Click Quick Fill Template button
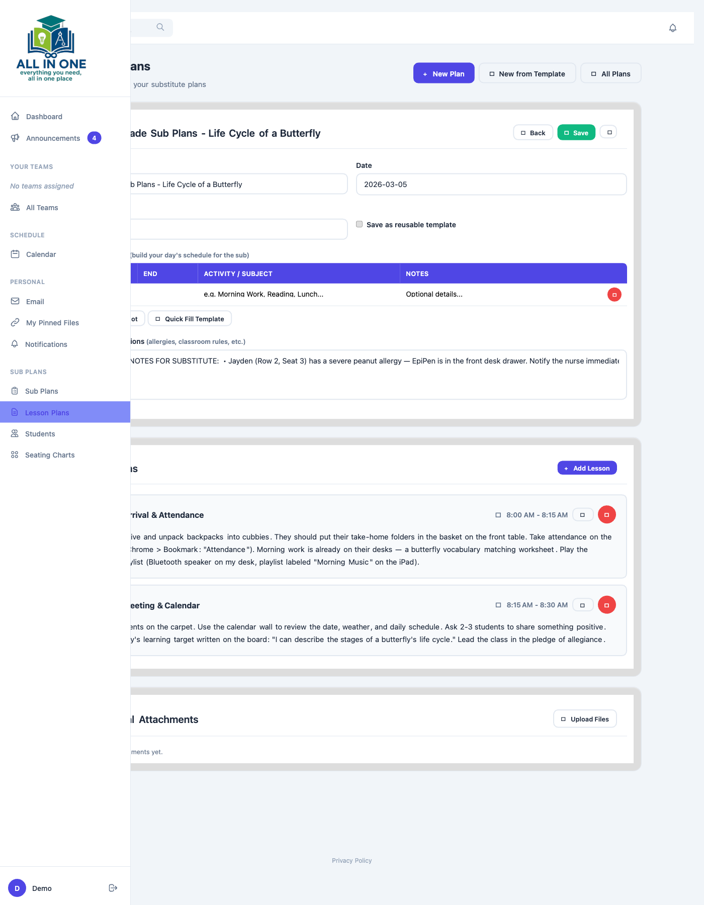The width and height of the screenshot is (704, 905). point(190,319)
